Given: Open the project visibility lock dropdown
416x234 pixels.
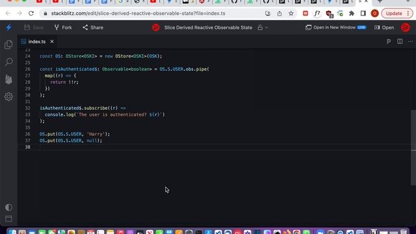Looking at the screenshot, I should tap(263, 27).
